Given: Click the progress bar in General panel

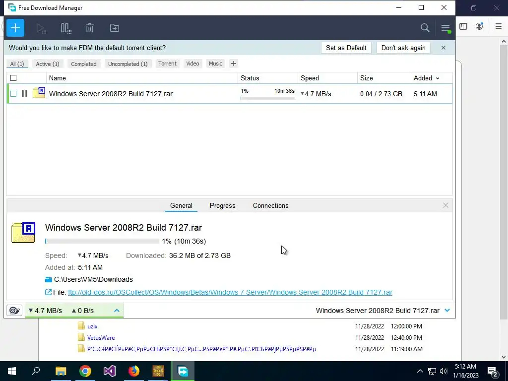Looking at the screenshot, I should coord(102,241).
